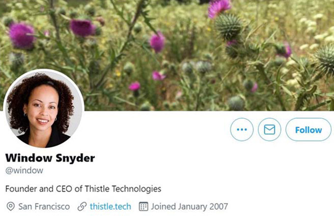Open the thistle.tech website link

tap(111, 207)
